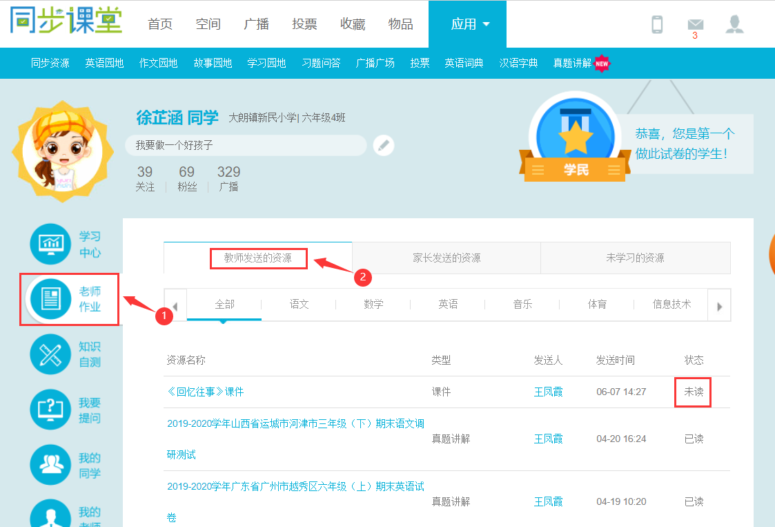
Task: Switch to 家长发送的资源 tab
Action: pyautogui.click(x=446, y=258)
